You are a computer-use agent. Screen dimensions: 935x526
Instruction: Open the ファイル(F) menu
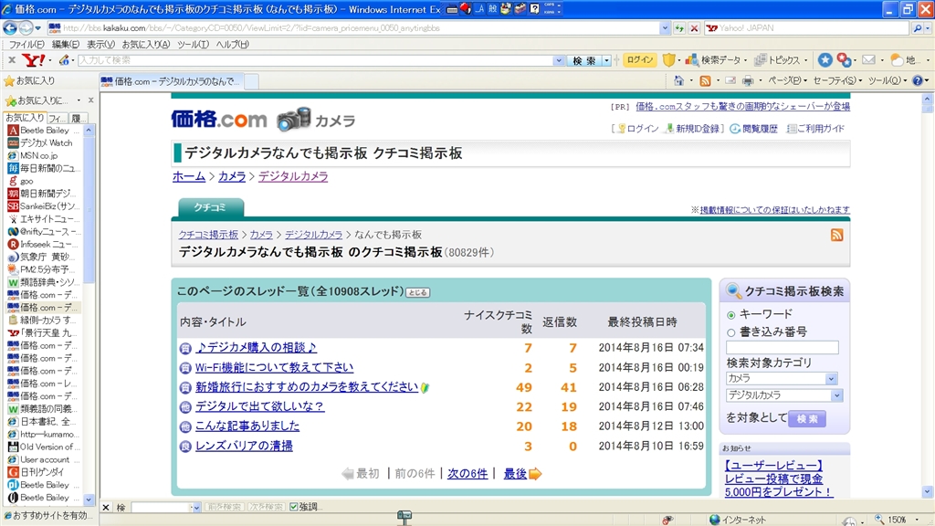(x=26, y=45)
